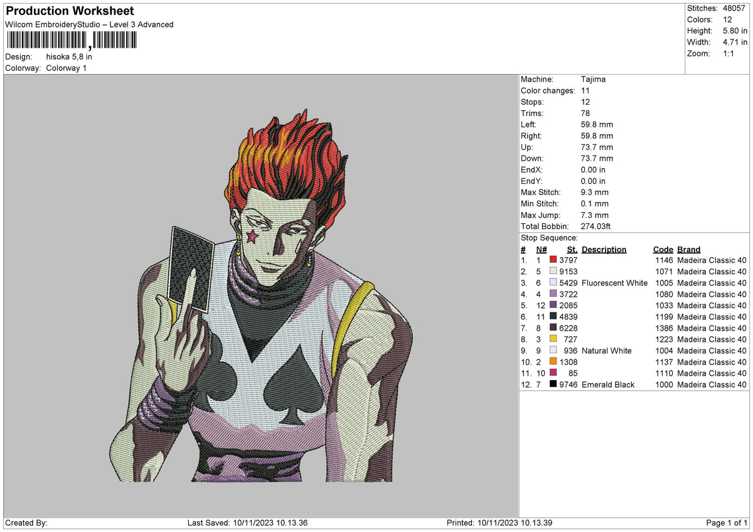Click the red thread swatch for code 1146
Viewport: 753px width, 532px height.
(553, 260)
